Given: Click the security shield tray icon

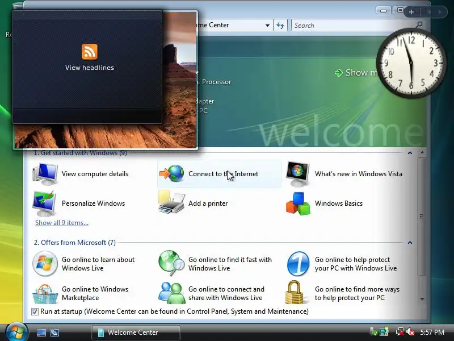Looking at the screenshot, I should coord(374,332).
